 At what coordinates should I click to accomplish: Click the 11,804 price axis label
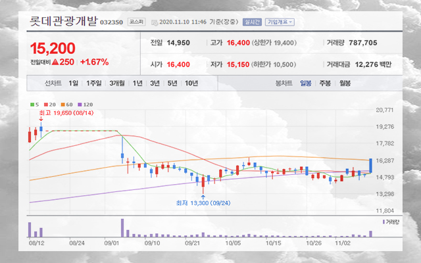click(x=385, y=210)
